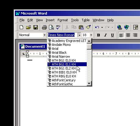This screenshot has width=140, height=126.
Task: Click the Normal style field
Action: point(31,35)
